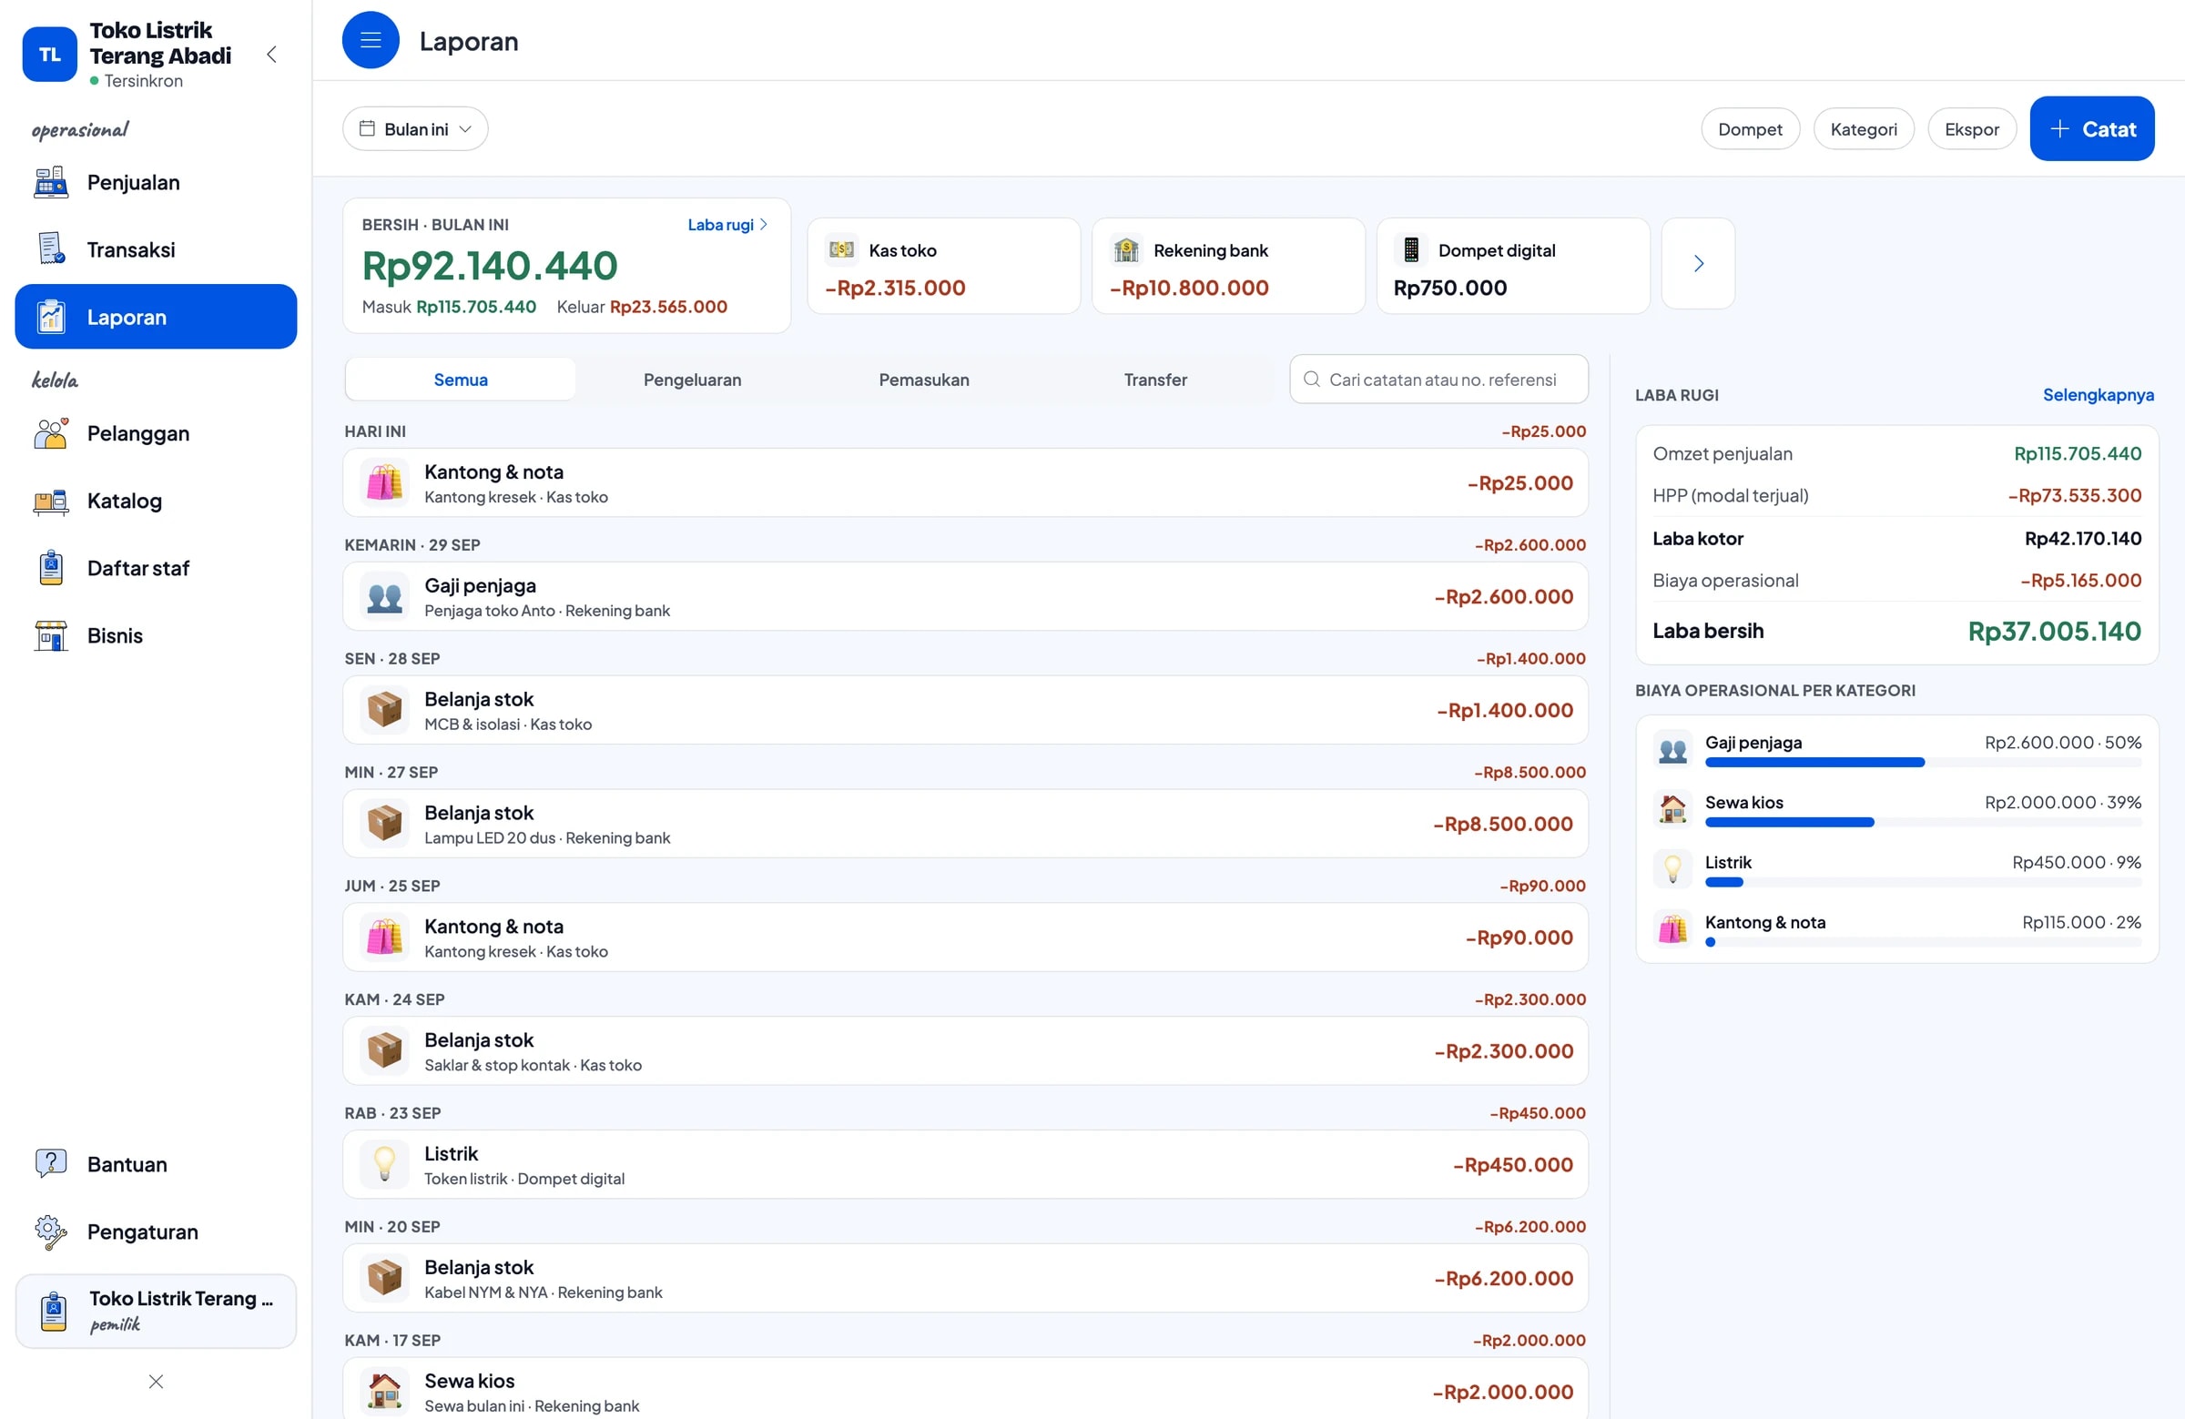Open Bantuan help page

click(155, 1164)
